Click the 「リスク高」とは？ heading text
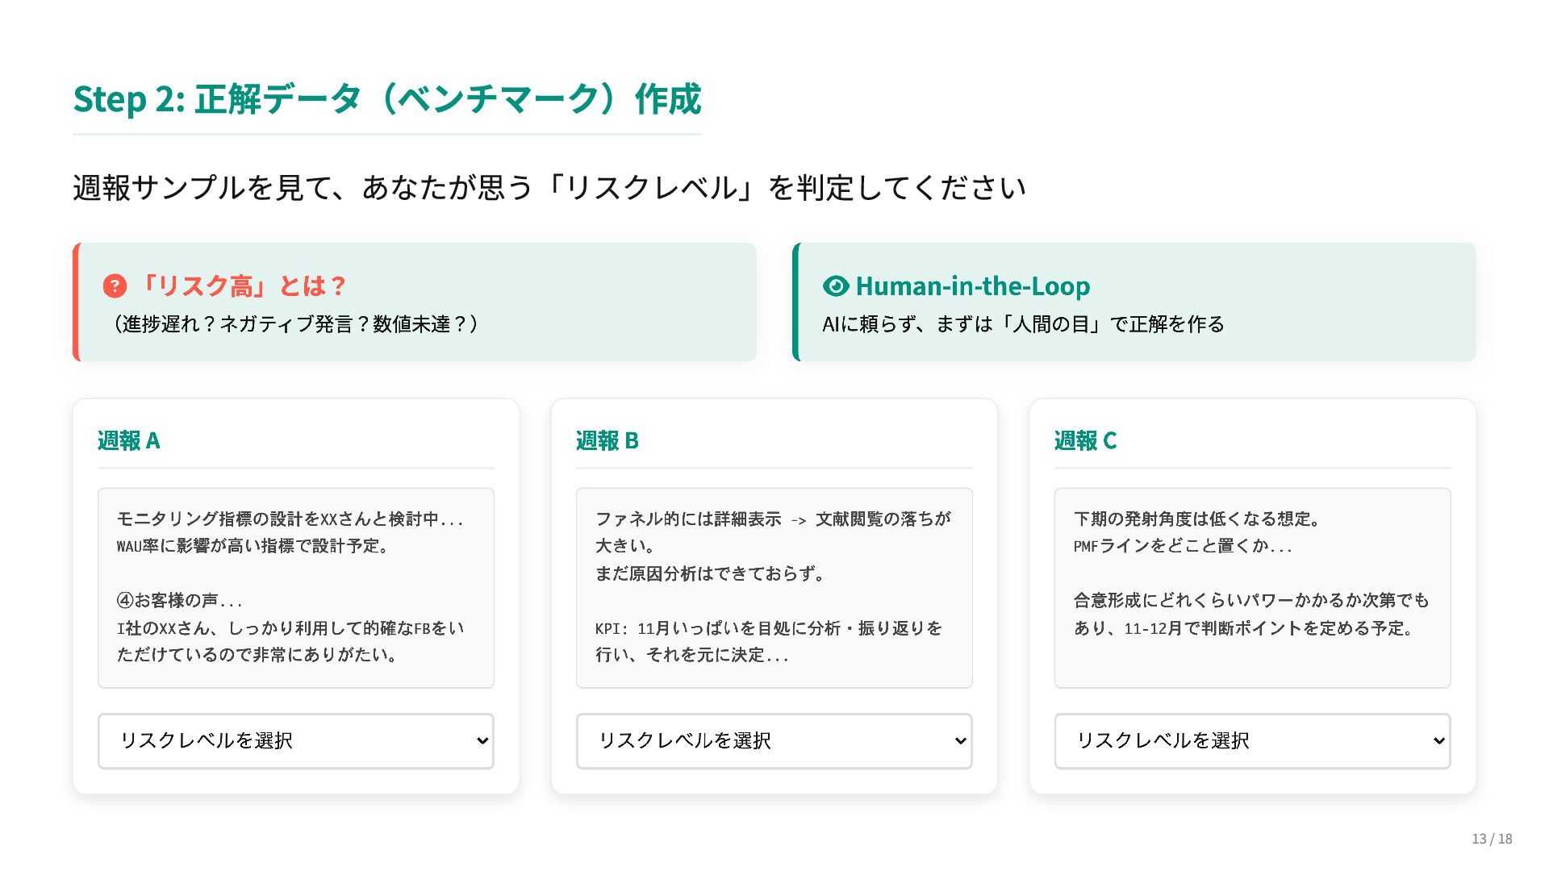This screenshot has height=871, width=1549. tap(240, 285)
